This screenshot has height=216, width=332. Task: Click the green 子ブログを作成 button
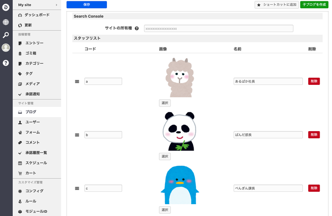(314, 5)
